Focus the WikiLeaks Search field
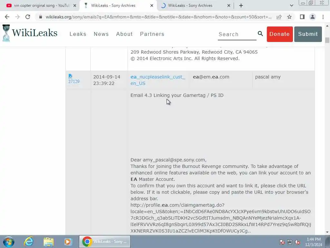Image resolution: width=330 pixels, height=248 pixels. pyautogui.click(x=237, y=34)
